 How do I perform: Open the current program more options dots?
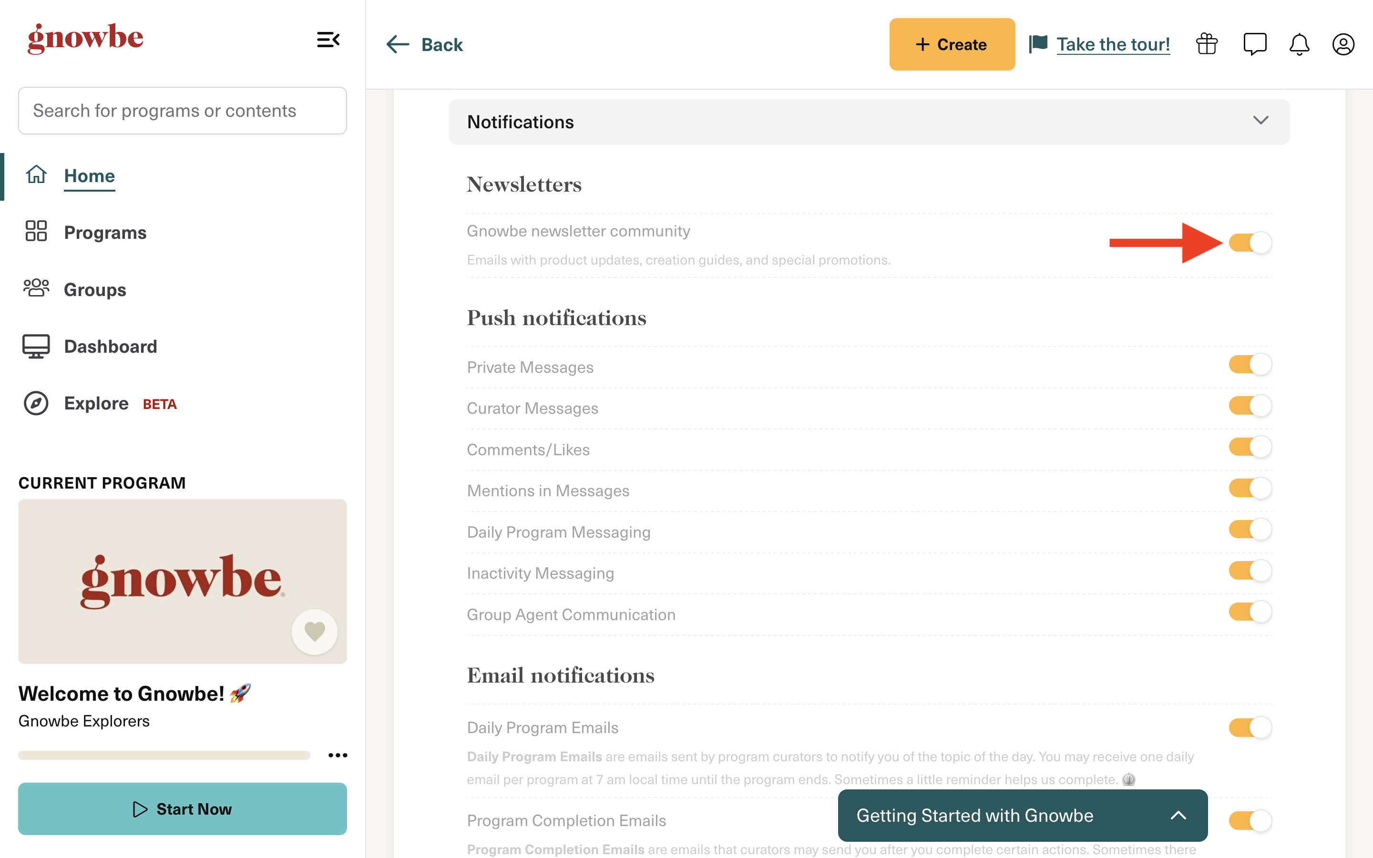pyautogui.click(x=338, y=756)
